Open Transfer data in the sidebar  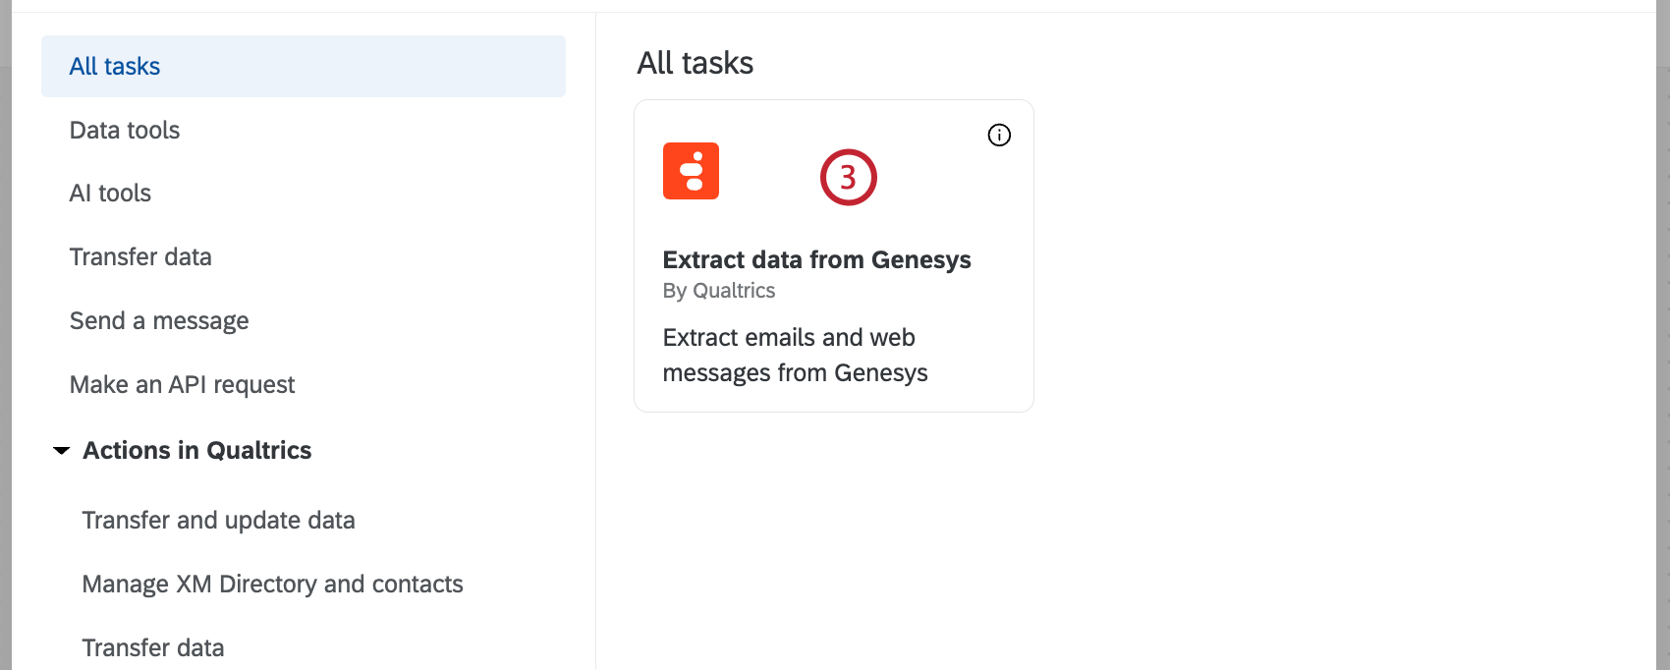pos(140,256)
